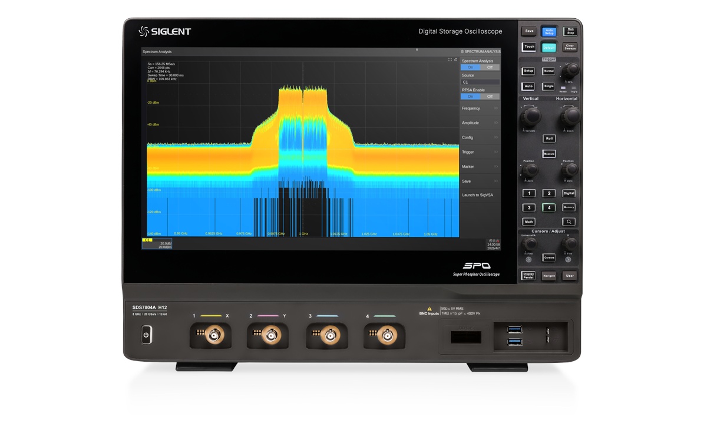Toggle the Touch screen button
This screenshot has height=433, width=707.
coord(529,47)
